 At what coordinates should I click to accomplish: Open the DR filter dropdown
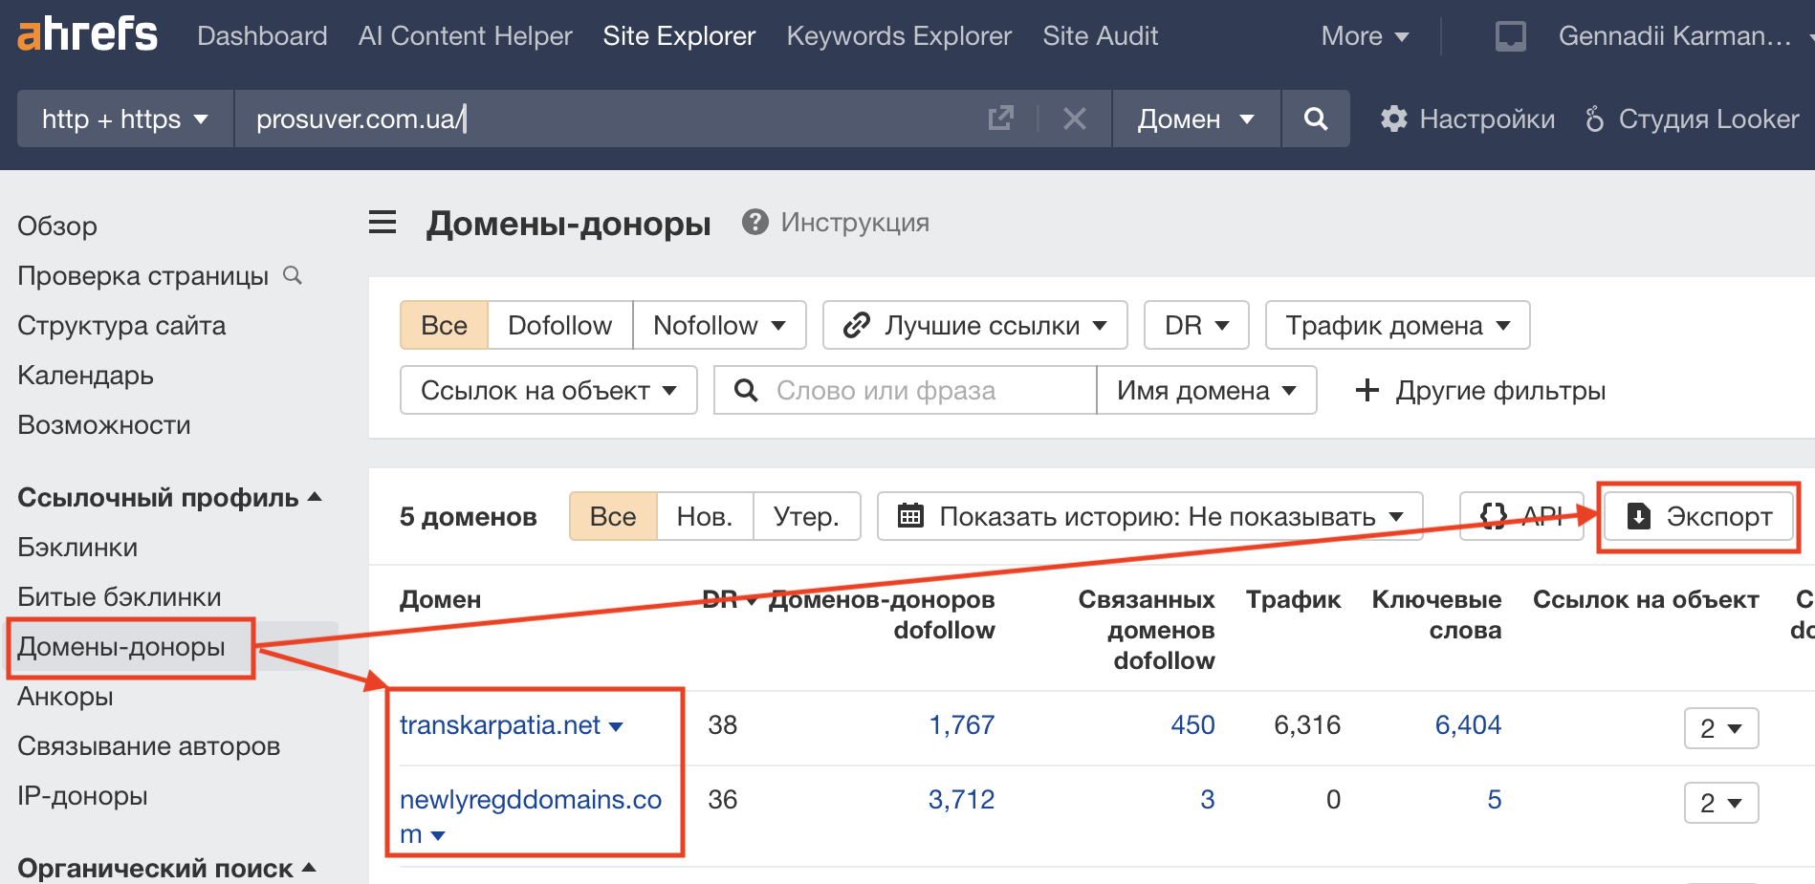pyautogui.click(x=1195, y=325)
